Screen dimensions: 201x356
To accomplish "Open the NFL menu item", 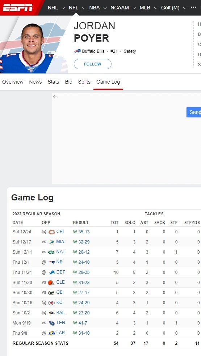I will (x=74, y=8).
